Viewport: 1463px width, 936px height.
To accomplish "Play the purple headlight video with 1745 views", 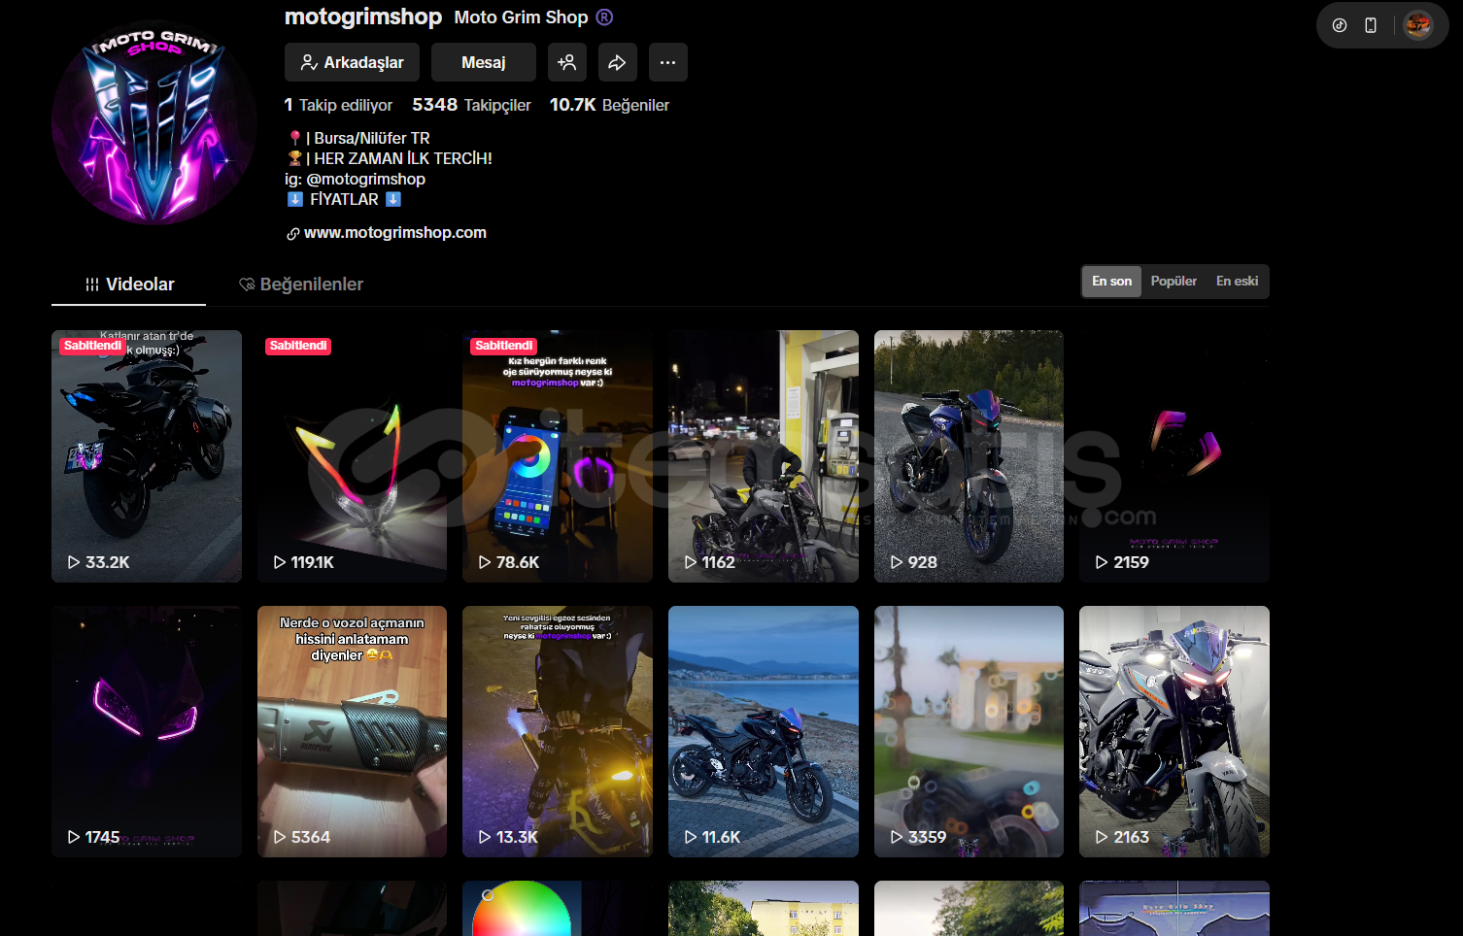I will 147,731.
